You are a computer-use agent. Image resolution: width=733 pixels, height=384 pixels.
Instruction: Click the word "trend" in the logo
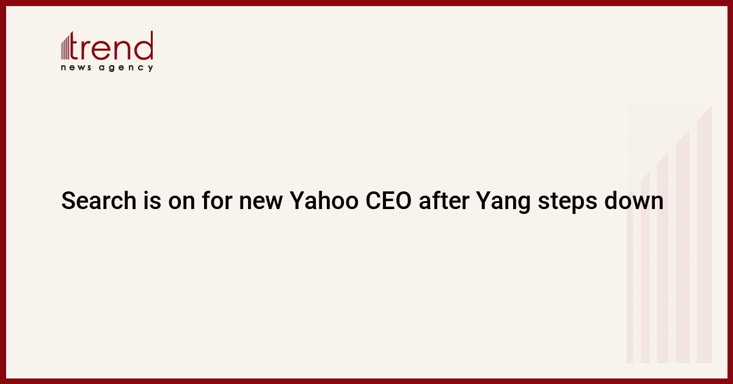point(113,46)
